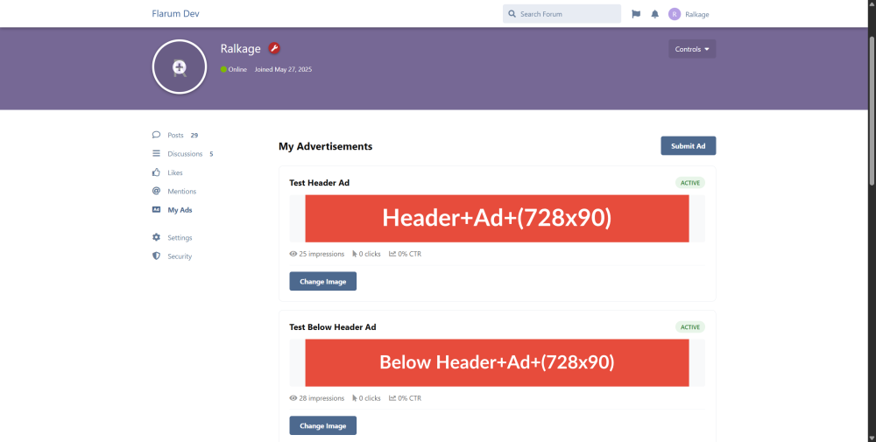This screenshot has height=442, width=876.
Task: Open the Controls dropdown
Action: click(x=692, y=49)
